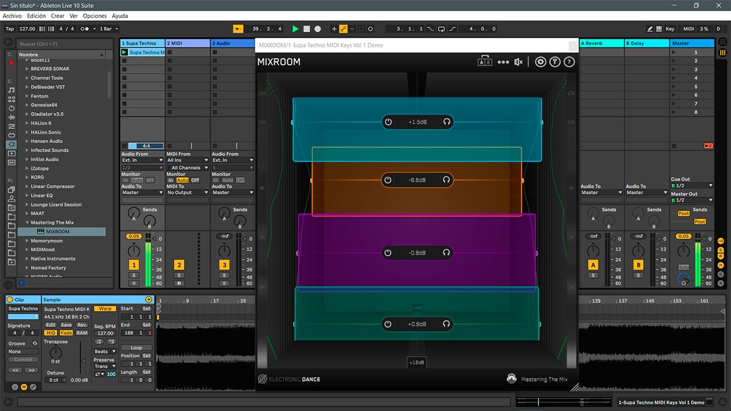Open MIXROOM A/B compare icon

click(x=485, y=61)
